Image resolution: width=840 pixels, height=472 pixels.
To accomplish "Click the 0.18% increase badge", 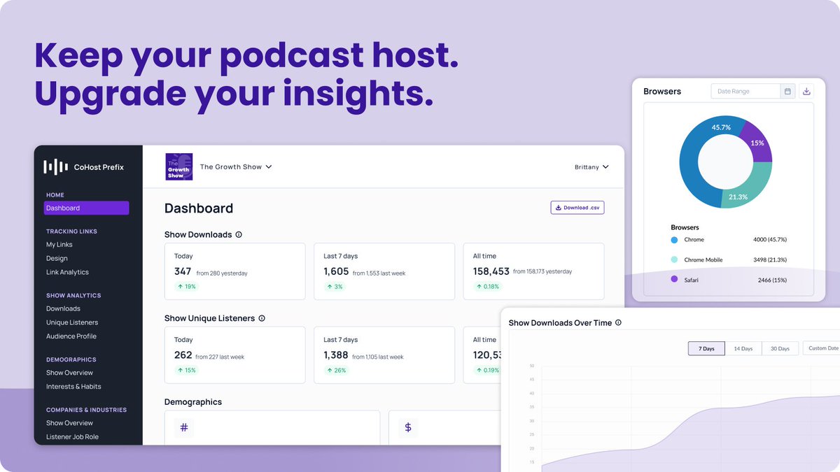I will click(489, 287).
